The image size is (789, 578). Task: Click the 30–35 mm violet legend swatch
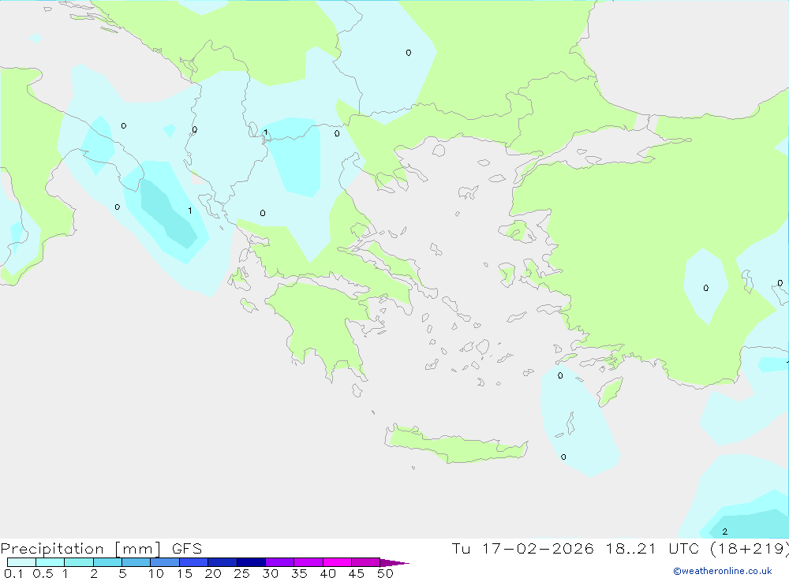280,562
